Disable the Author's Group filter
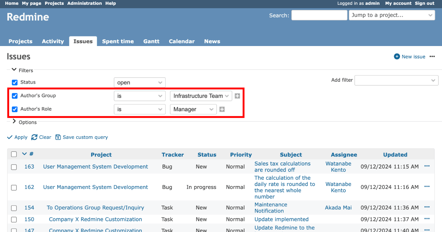The image size is (442, 232). pos(14,95)
